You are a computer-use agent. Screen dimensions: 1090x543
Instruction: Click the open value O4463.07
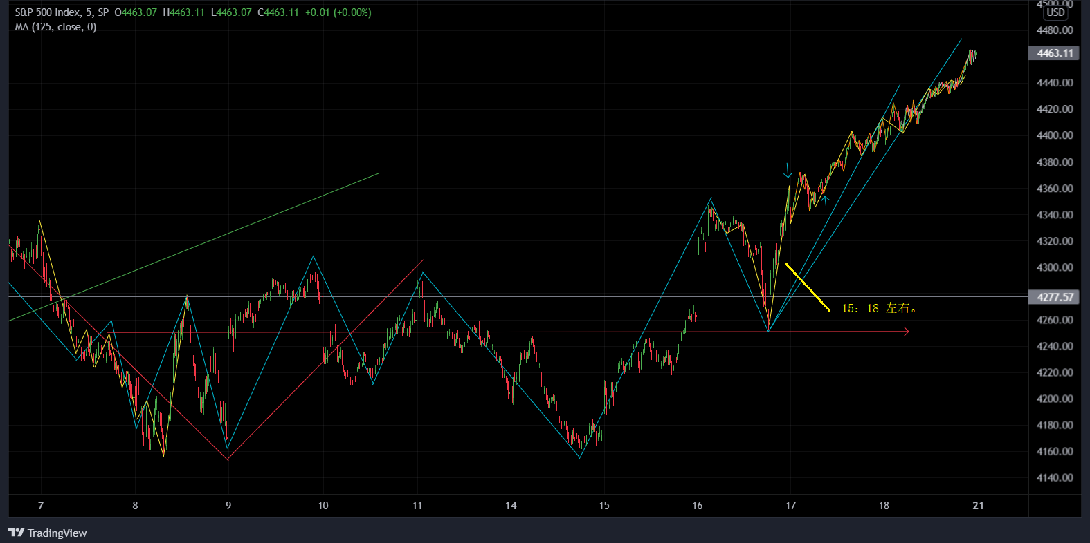(136, 12)
